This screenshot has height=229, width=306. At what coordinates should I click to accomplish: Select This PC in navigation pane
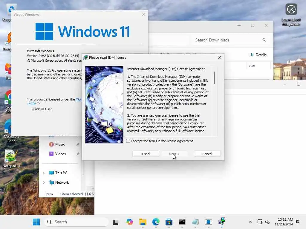pos(61,173)
